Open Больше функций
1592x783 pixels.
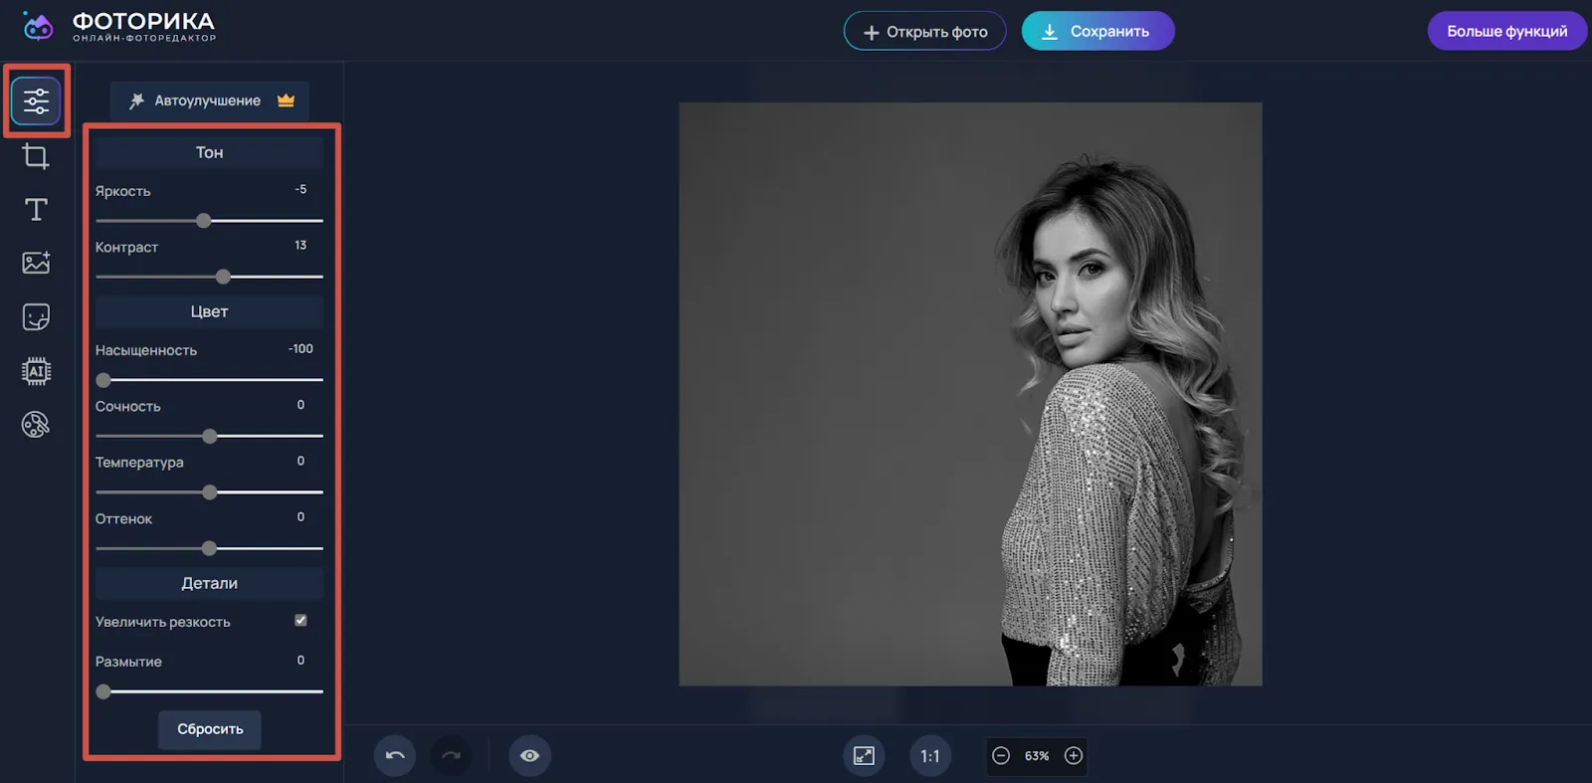(x=1506, y=31)
